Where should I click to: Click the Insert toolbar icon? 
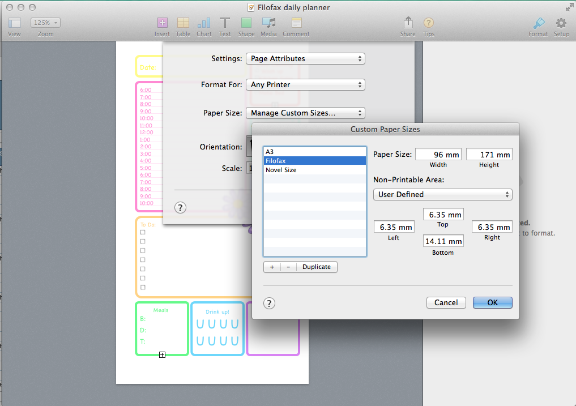(163, 23)
